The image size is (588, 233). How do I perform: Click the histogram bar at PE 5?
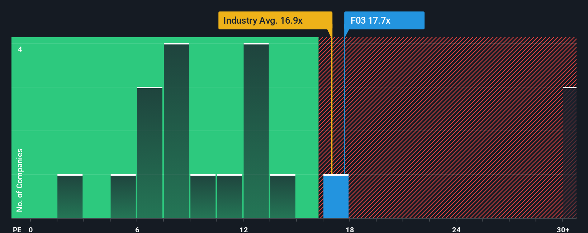[x=123, y=196]
